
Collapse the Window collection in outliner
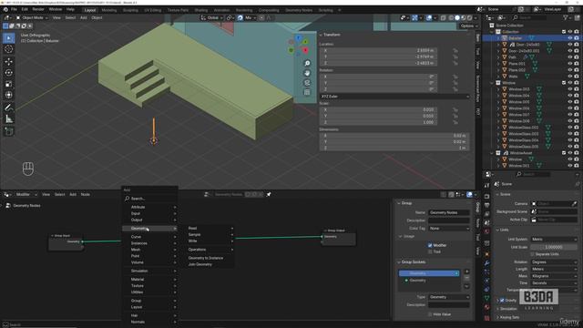click(x=492, y=83)
